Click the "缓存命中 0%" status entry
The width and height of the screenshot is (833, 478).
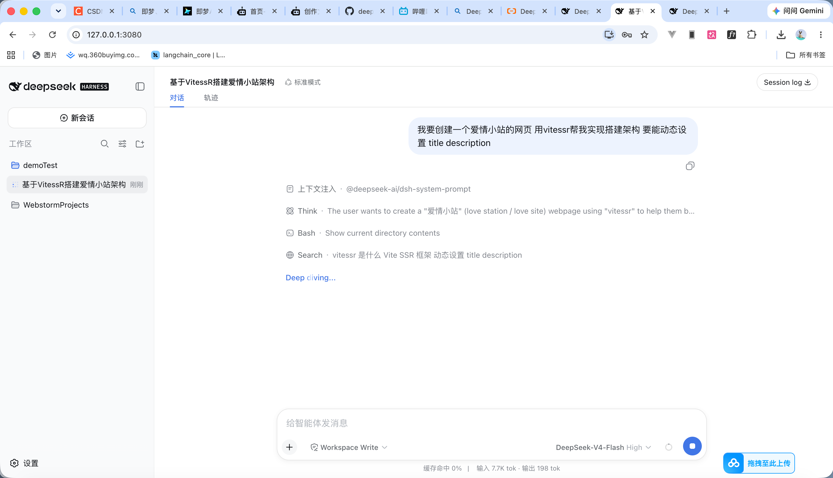coord(442,468)
